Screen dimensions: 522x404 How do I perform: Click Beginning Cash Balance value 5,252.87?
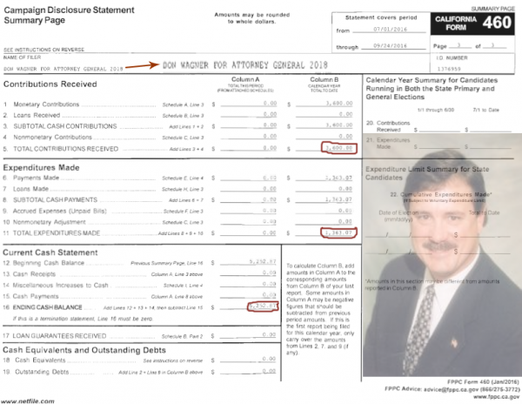click(x=263, y=261)
